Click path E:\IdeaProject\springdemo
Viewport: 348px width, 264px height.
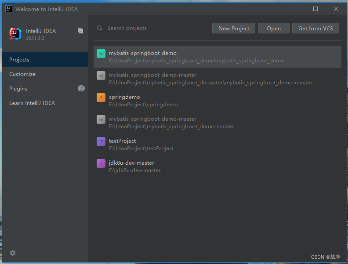(143, 105)
